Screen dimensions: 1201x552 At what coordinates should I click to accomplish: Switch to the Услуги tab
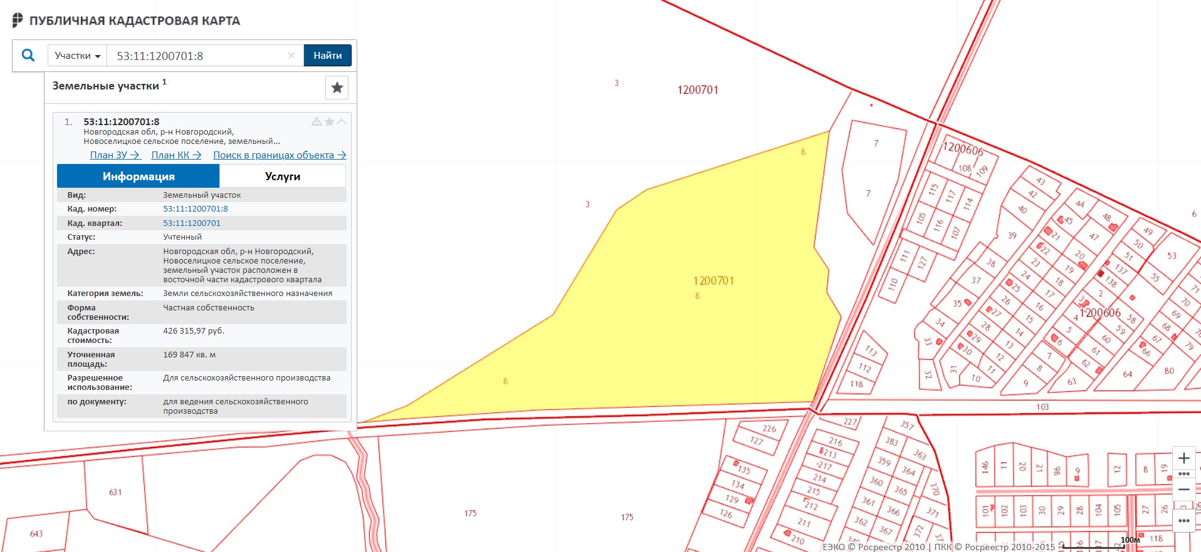coord(282,176)
